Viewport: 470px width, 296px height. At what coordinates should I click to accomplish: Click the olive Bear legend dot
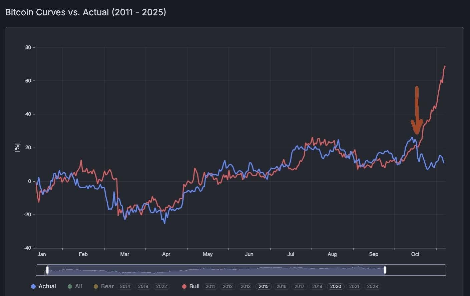(96, 286)
